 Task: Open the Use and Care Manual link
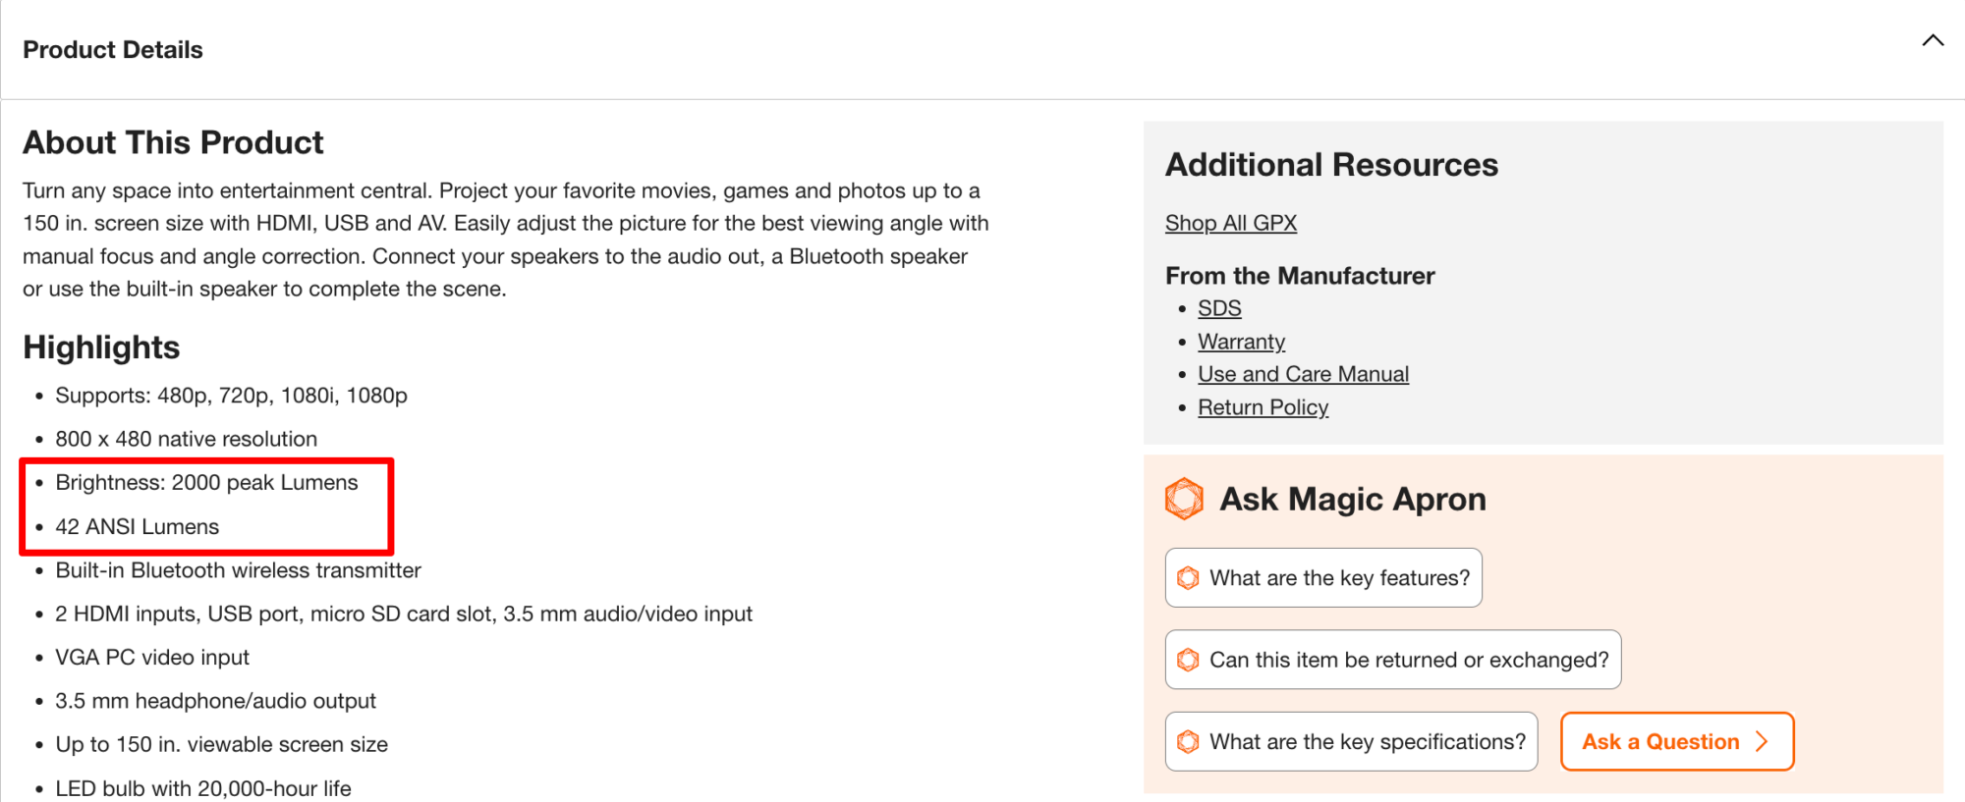pos(1303,374)
